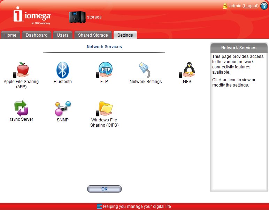This screenshot has width=269, height=210.
Task: Click the 'Apple File Sharing (AFP)' label
Action: [21, 84]
